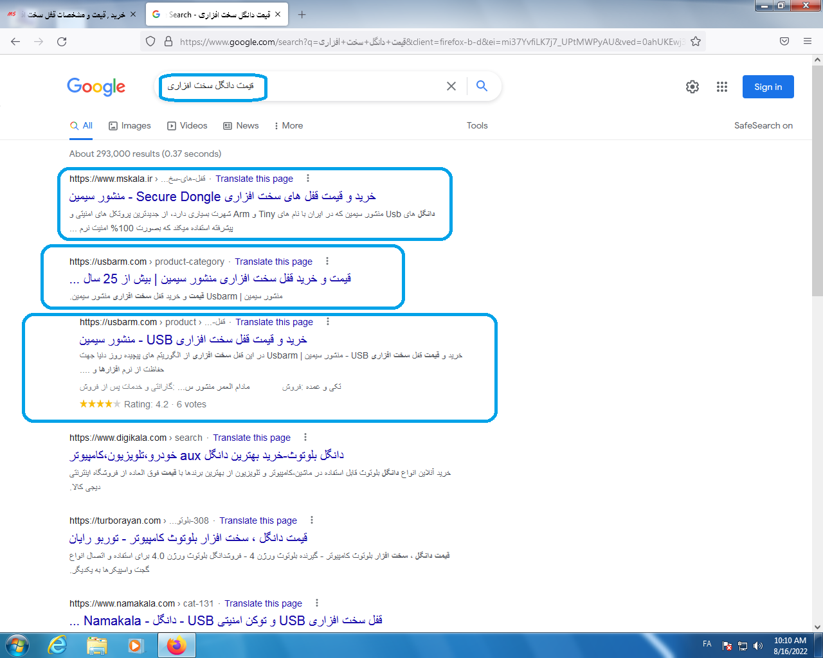
Task: Open Google quick settings gear
Action: [x=692, y=87]
